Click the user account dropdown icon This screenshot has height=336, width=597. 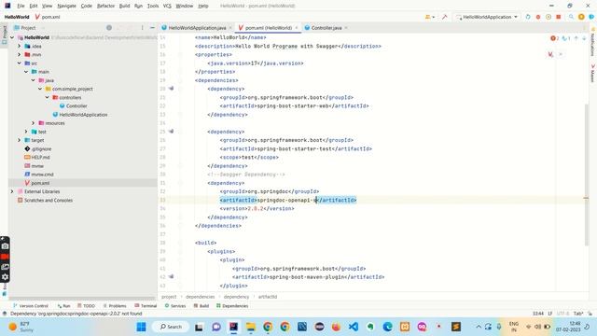coord(429,17)
